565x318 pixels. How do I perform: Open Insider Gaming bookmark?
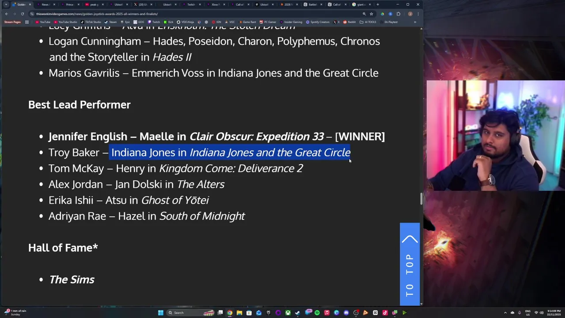[291, 22]
